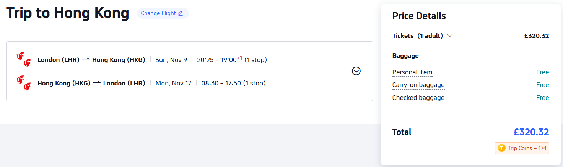563x167 pixels.
Task: Click the gold Trip Coins icon
Action: 501,148
